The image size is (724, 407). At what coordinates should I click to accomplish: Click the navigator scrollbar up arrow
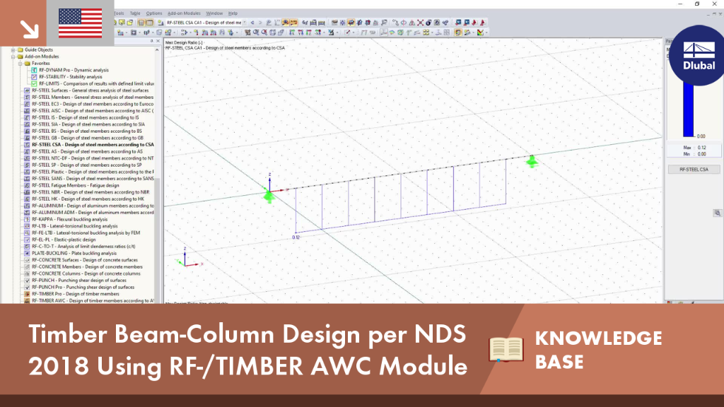tap(157, 49)
